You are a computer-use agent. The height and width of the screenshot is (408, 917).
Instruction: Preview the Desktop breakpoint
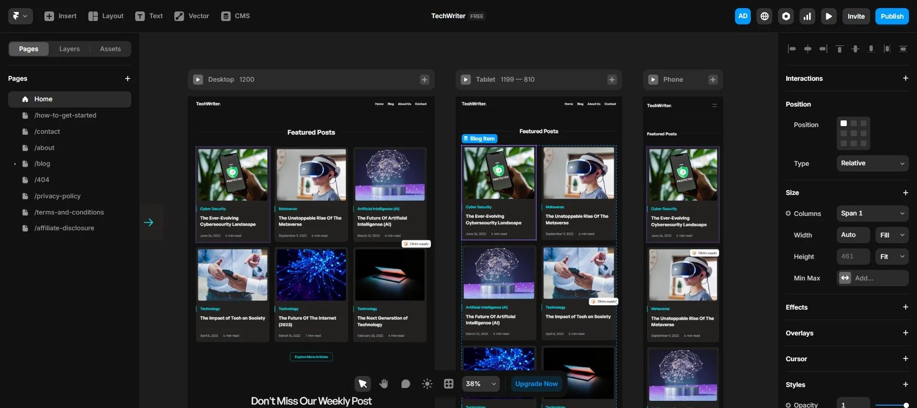[x=198, y=80]
